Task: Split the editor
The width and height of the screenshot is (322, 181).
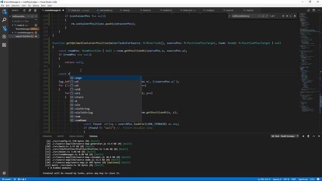Action: [313, 10]
